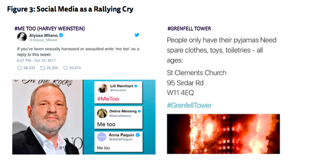The width and height of the screenshot is (317, 166).
Task: Click the Twitter bird logo on Alyssa Milano's tweet
Action: tap(137, 35)
